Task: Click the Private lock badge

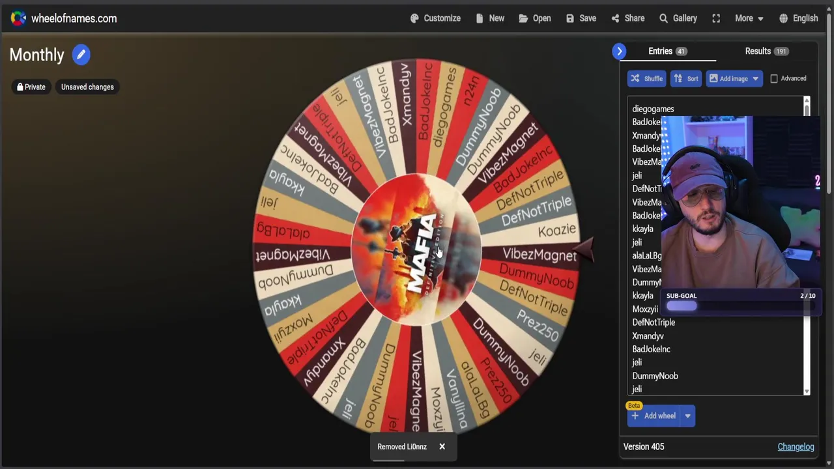Action: click(x=31, y=87)
